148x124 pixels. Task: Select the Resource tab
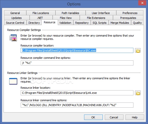pos(50,22)
